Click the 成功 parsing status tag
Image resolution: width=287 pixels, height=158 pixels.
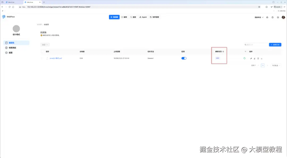217,58
